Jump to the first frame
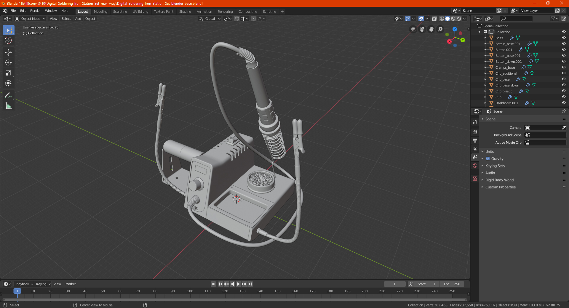The width and height of the screenshot is (569, 308). click(220, 284)
